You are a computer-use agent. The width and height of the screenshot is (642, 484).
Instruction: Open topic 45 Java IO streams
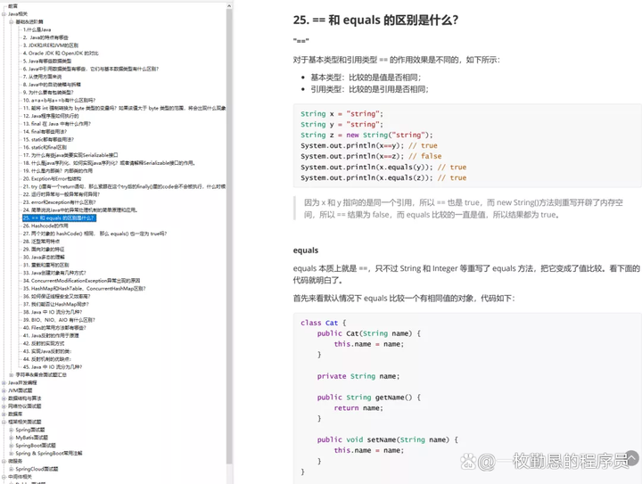pos(53,367)
